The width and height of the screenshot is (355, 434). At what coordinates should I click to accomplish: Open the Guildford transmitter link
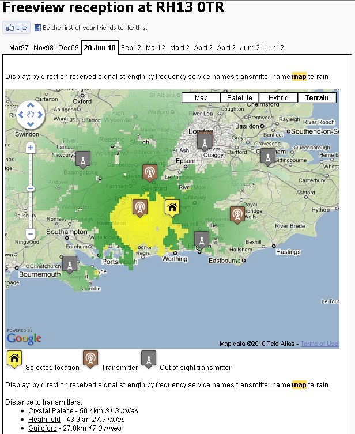(42, 428)
